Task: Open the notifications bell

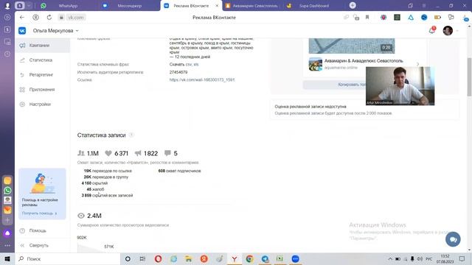Action: click(432, 30)
